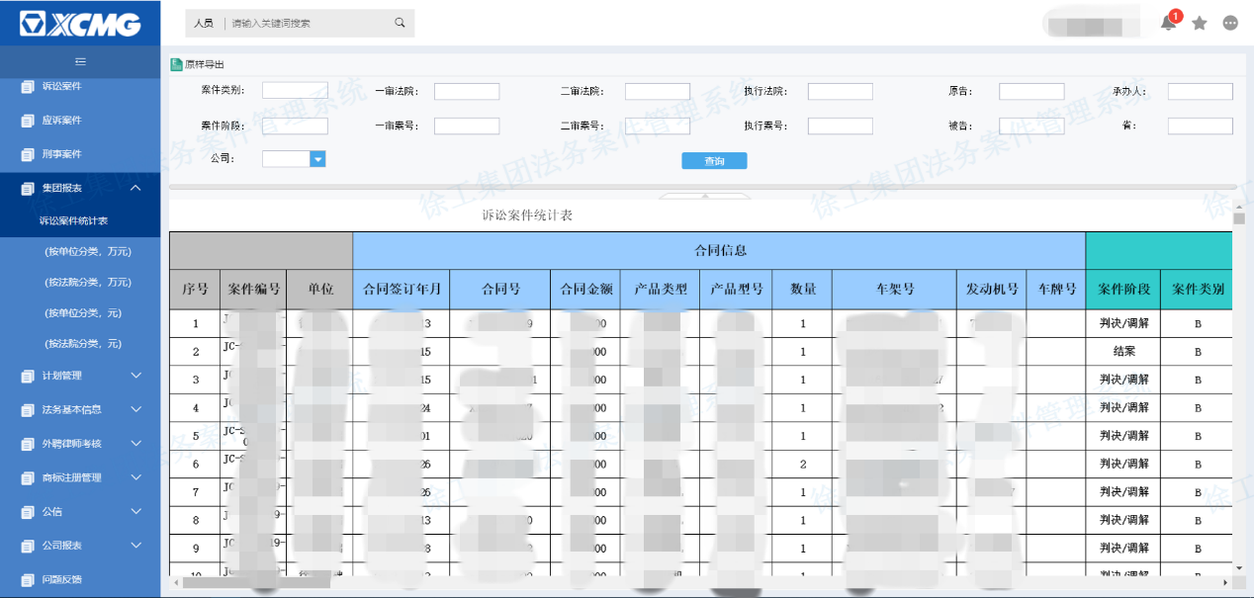Expand the 公司报表 chevron
The width and height of the screenshot is (1254, 598).
pyautogui.click(x=135, y=546)
